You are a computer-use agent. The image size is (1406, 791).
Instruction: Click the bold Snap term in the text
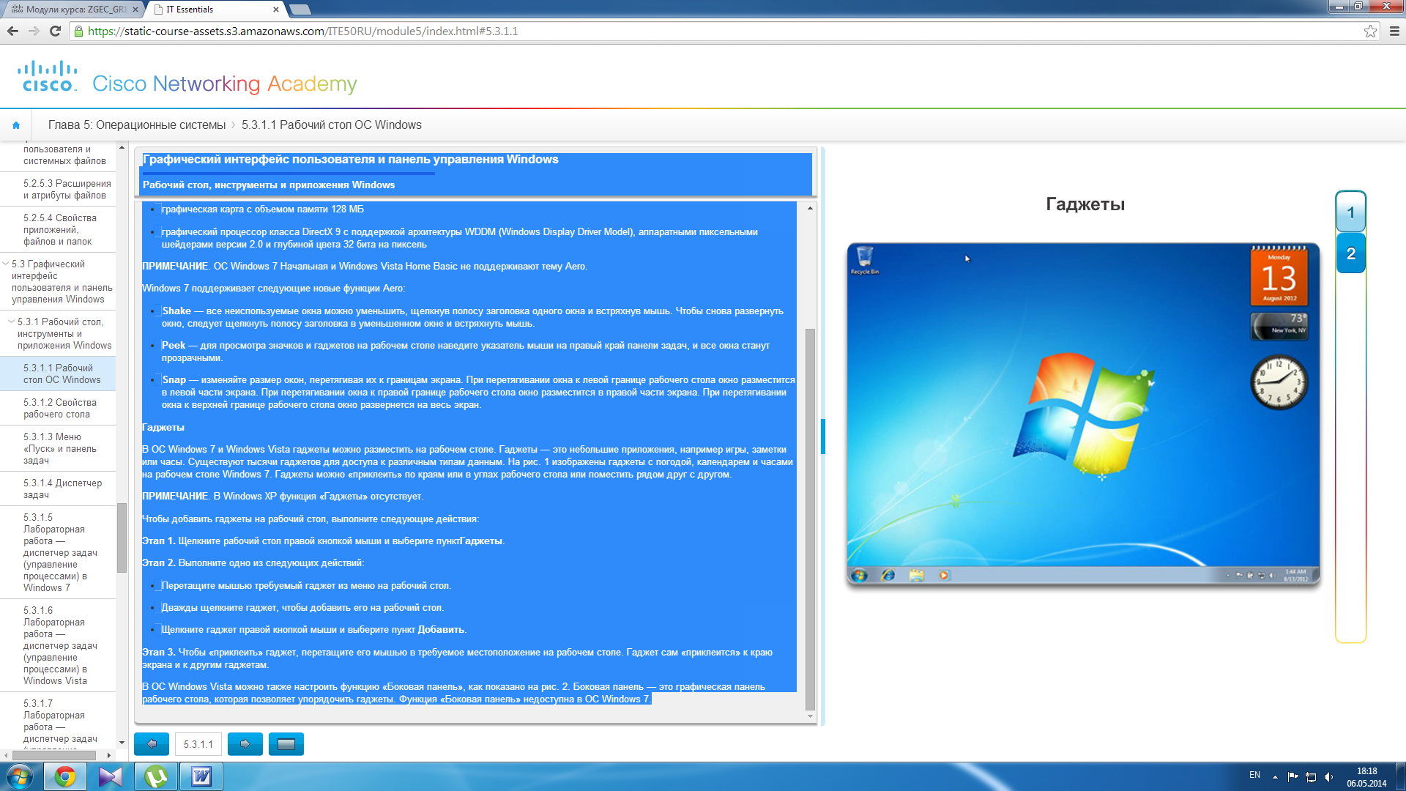click(174, 380)
